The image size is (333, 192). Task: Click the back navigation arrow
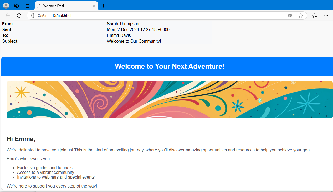pos(8,16)
